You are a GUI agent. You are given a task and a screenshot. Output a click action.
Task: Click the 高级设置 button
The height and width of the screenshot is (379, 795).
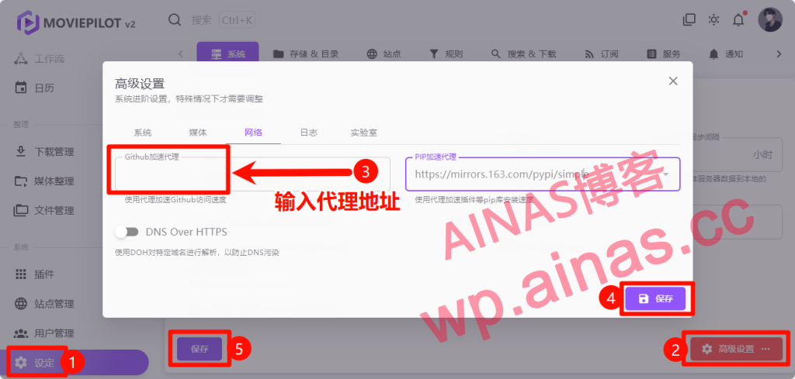coord(736,349)
